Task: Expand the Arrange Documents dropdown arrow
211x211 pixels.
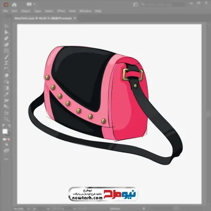Action: pyautogui.click(x=34, y=4)
